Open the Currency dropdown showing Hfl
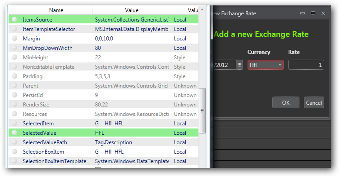 [266, 65]
